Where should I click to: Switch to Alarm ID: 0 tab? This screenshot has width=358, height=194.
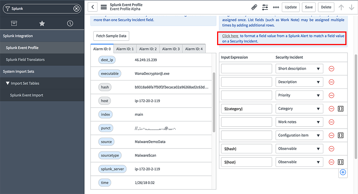(x=102, y=49)
